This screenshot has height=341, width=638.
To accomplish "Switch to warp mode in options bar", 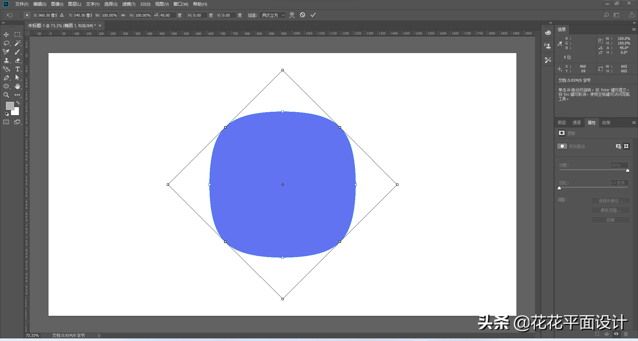I will [292, 15].
